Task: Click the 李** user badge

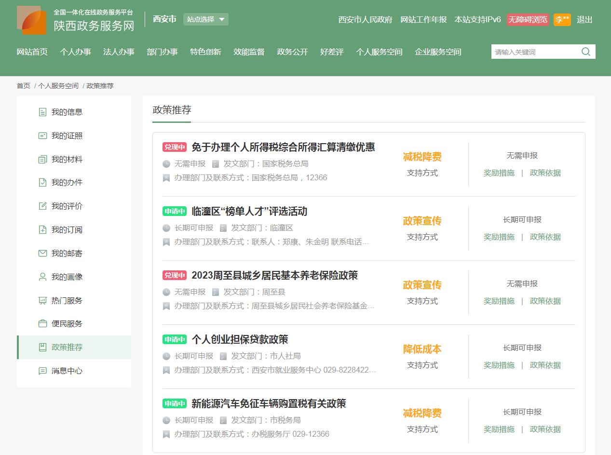Action: click(562, 20)
